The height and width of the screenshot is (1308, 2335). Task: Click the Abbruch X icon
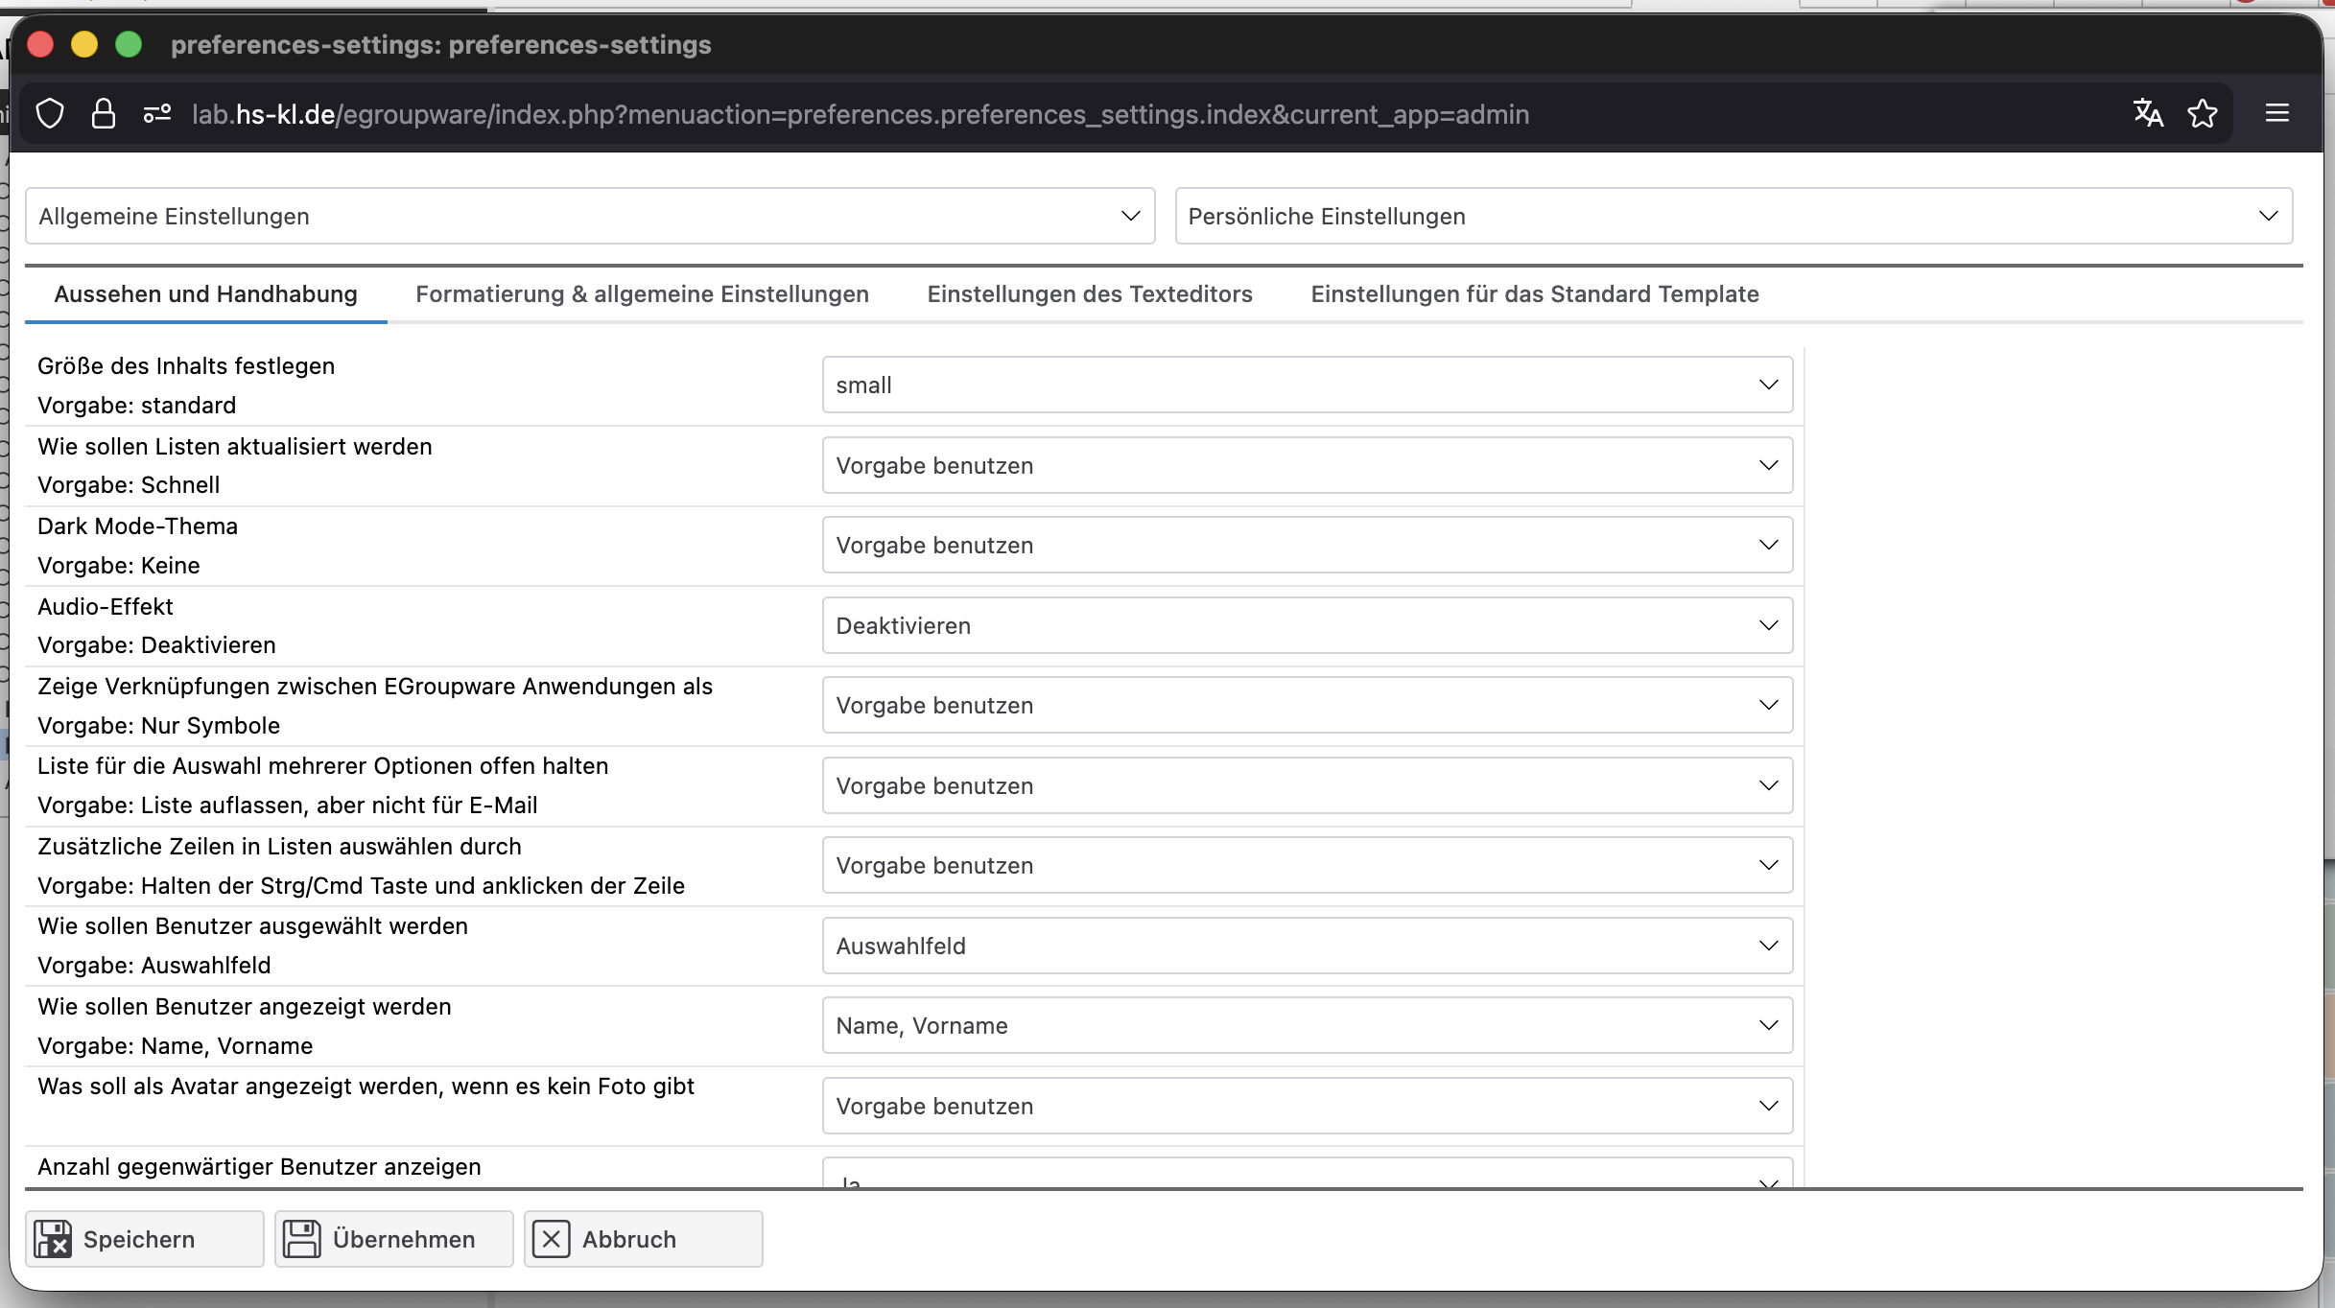[552, 1239]
